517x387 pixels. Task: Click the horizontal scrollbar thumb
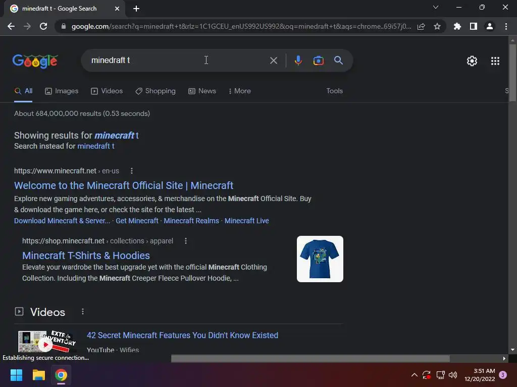tap(311, 358)
